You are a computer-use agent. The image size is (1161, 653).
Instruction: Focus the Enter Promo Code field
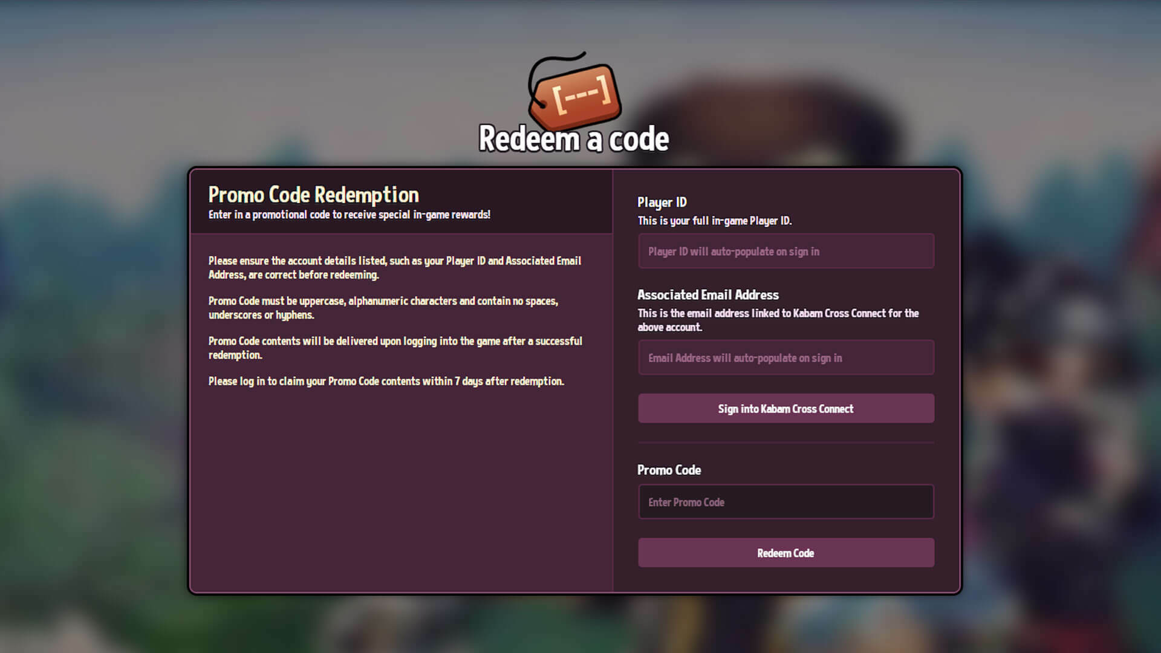click(x=785, y=502)
